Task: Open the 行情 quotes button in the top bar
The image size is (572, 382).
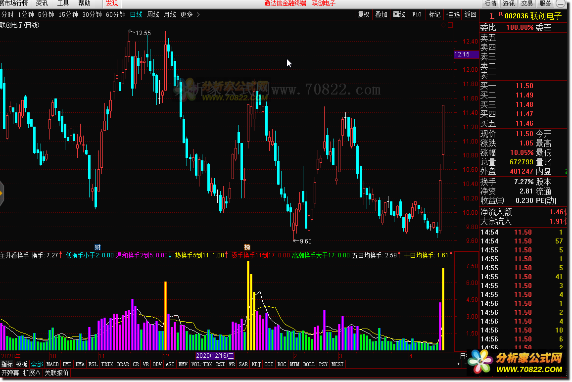Action: pos(491,3)
